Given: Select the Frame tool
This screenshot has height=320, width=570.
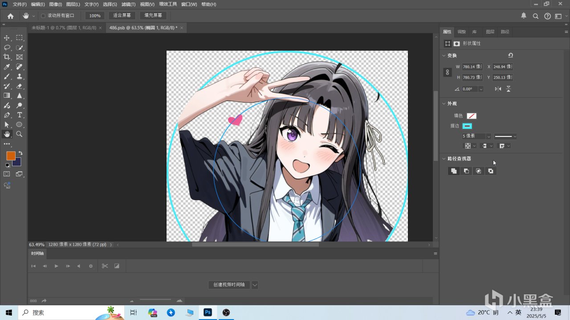Looking at the screenshot, I should point(20,57).
